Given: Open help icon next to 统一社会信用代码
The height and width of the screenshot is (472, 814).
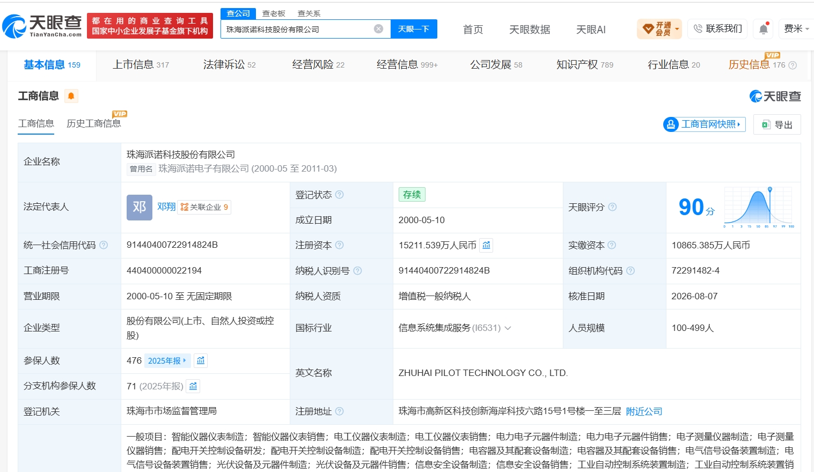Looking at the screenshot, I should tap(104, 245).
